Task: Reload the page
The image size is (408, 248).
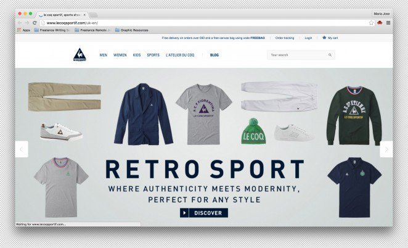Action: point(35,23)
